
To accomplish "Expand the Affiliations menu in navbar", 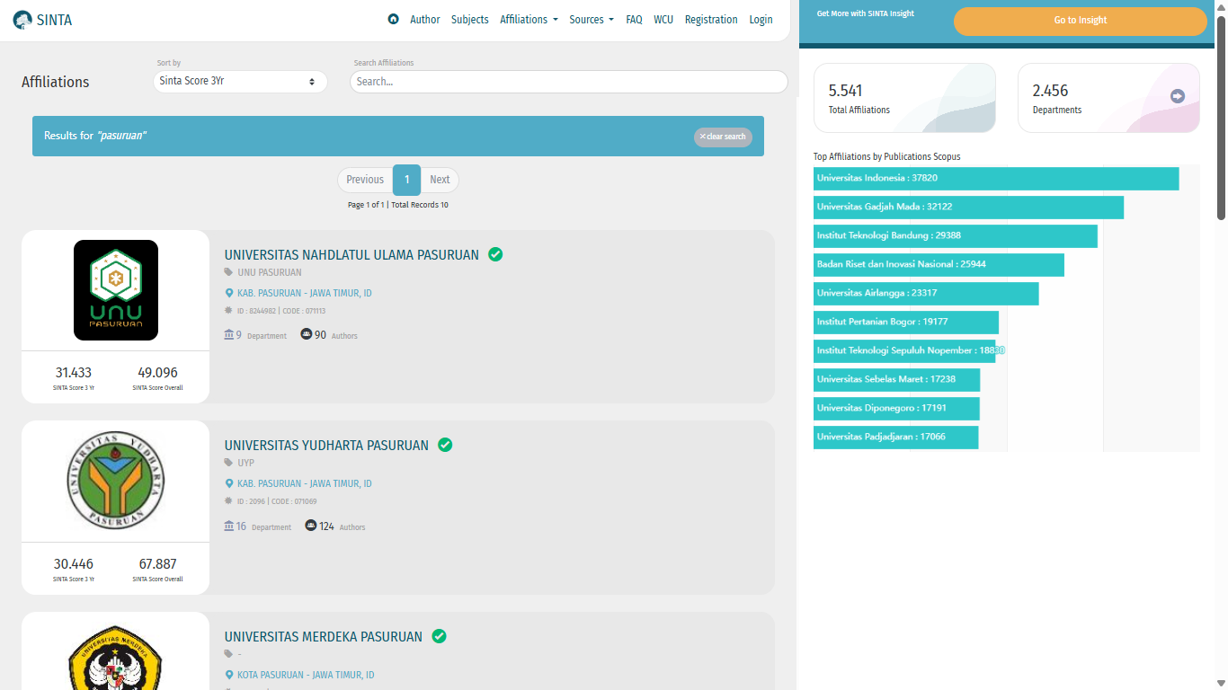I will pyautogui.click(x=529, y=19).
